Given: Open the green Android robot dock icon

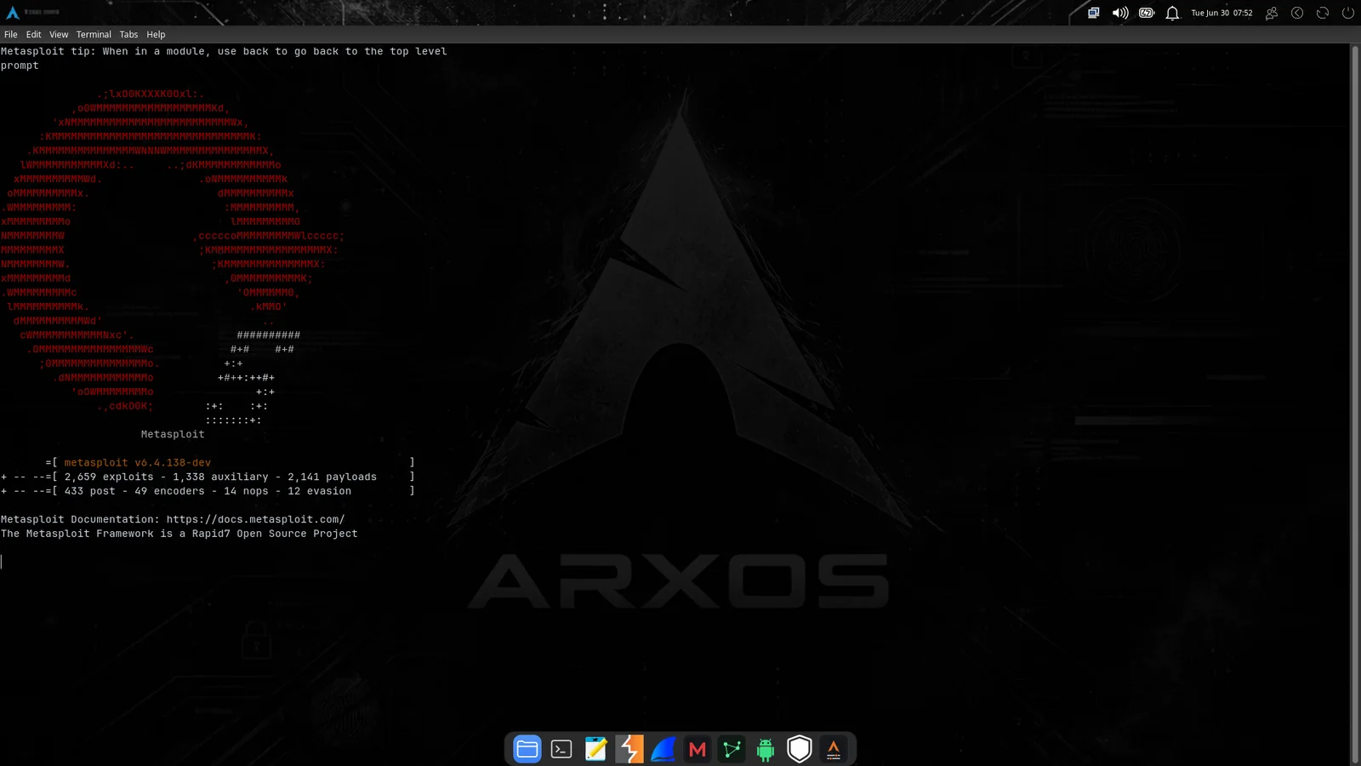Looking at the screenshot, I should tap(766, 749).
